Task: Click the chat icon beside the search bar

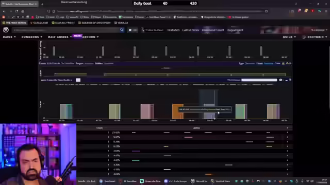Action: (x=130, y=30)
